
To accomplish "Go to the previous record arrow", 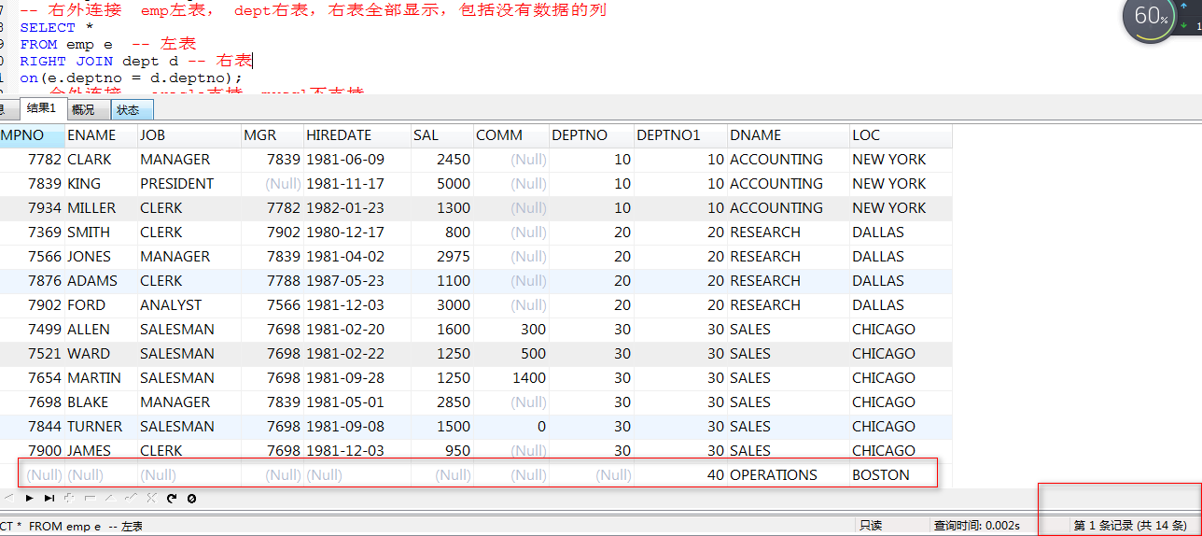I will (x=9, y=499).
